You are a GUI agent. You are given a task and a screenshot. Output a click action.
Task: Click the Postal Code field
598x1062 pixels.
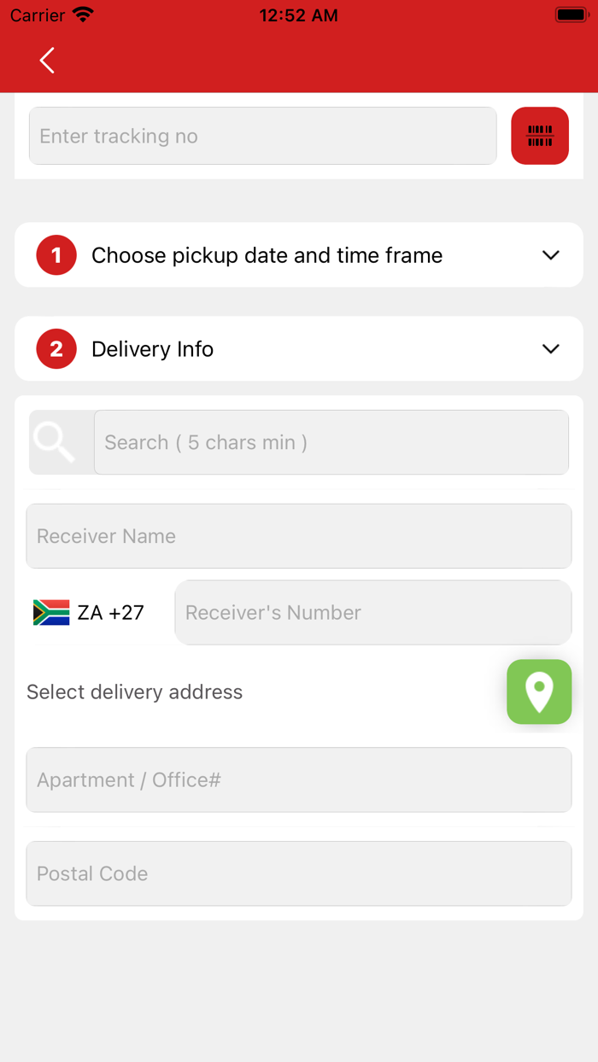click(298, 873)
